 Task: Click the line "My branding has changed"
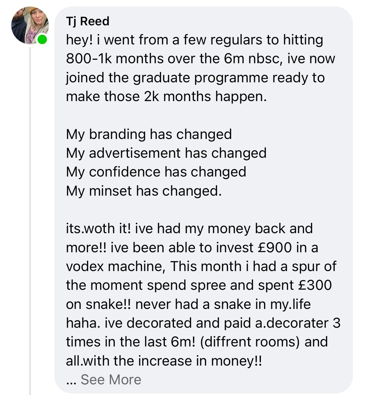click(149, 134)
